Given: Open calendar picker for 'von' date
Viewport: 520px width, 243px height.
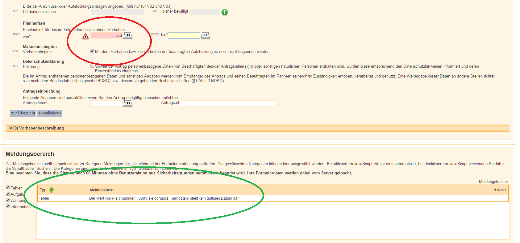Looking at the screenshot, I should coord(128,35).
